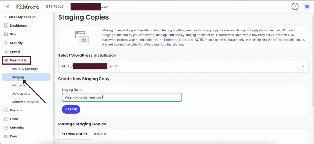
Task: Click the Devs code icon
Action: click(6, 136)
